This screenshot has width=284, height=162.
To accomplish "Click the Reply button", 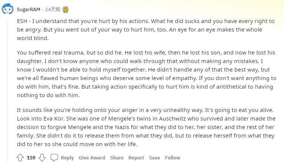I will click(x=67, y=158).
